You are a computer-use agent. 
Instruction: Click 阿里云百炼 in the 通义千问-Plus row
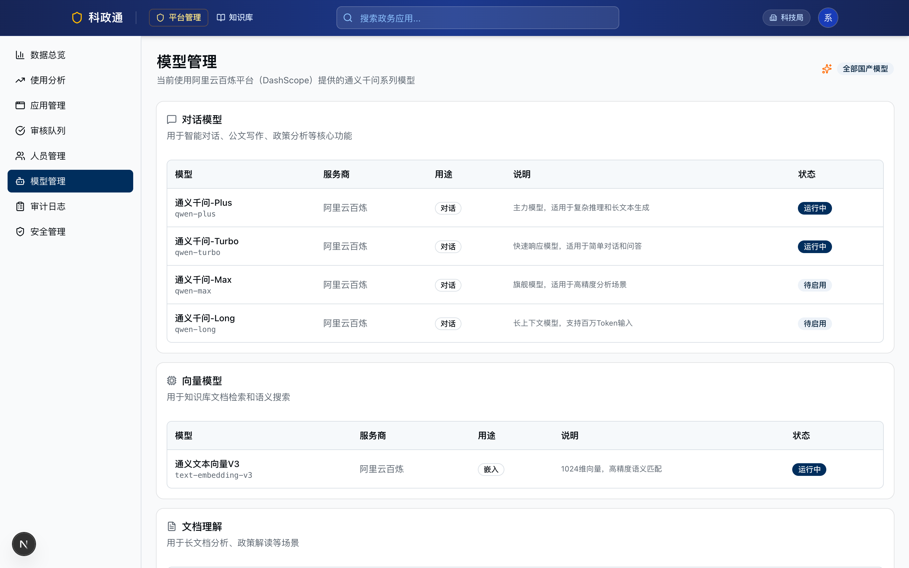345,208
